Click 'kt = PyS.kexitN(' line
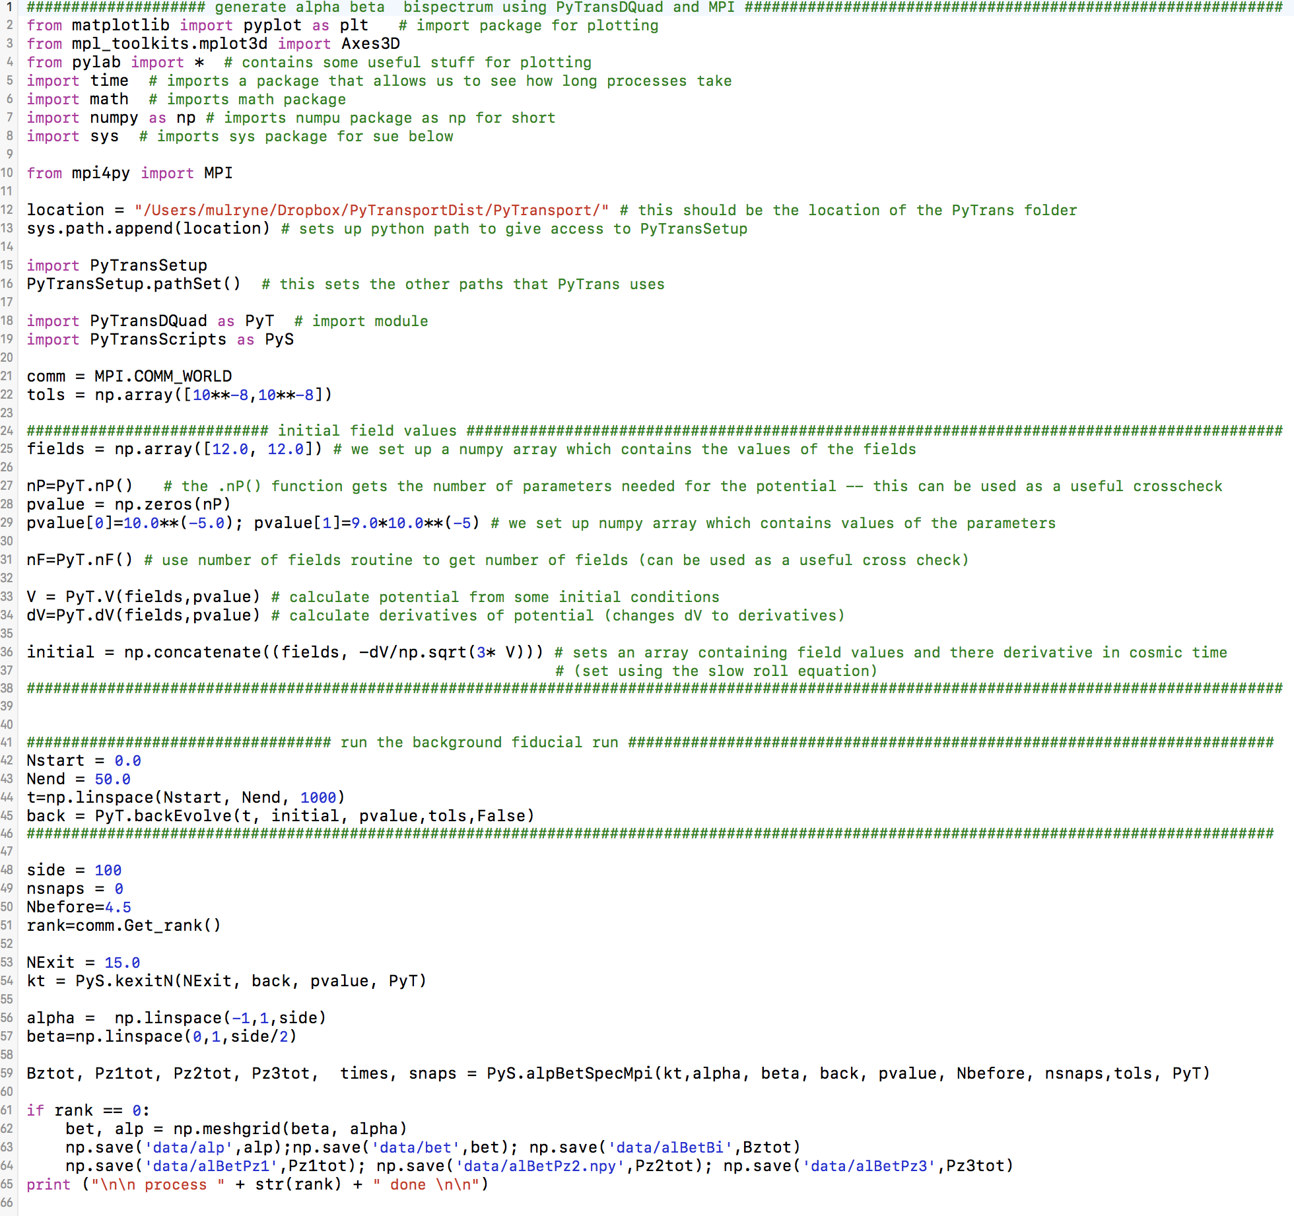The image size is (1294, 1216). point(226,981)
